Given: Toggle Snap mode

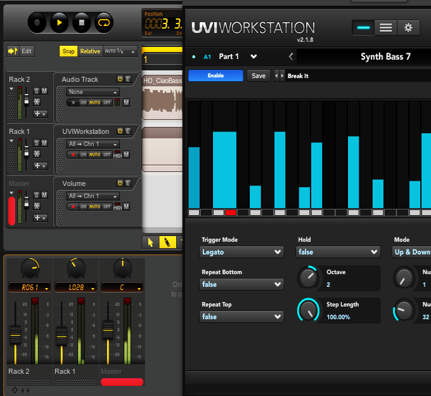Looking at the screenshot, I should click(68, 51).
